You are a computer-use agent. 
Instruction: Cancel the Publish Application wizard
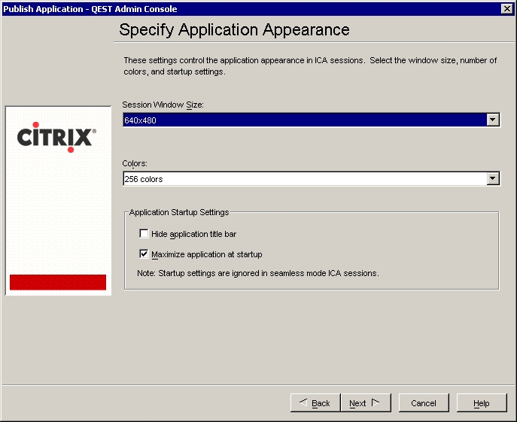coord(424,403)
